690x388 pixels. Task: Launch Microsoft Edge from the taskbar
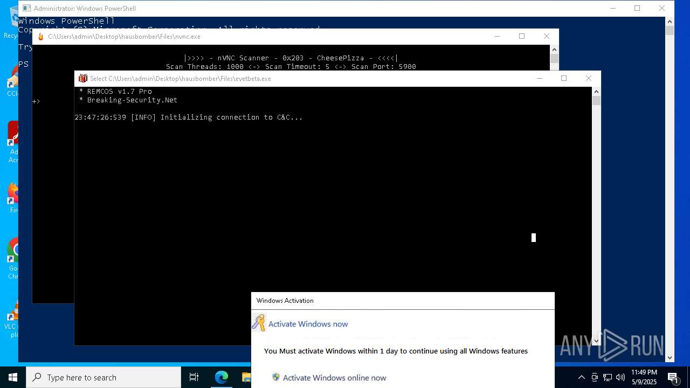(x=222, y=377)
